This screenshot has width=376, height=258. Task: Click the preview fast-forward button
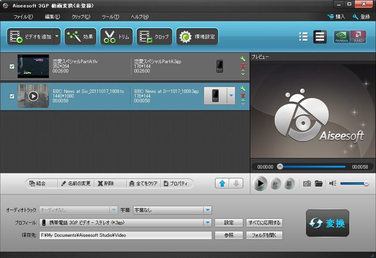tap(275, 184)
